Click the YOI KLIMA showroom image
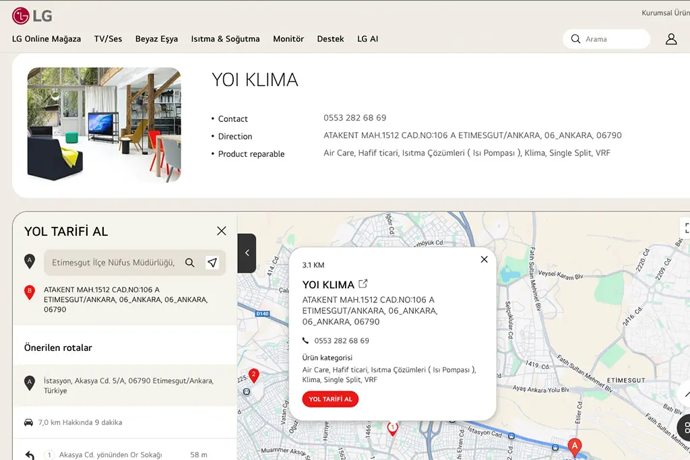Image resolution: width=690 pixels, height=460 pixels. pos(104,125)
